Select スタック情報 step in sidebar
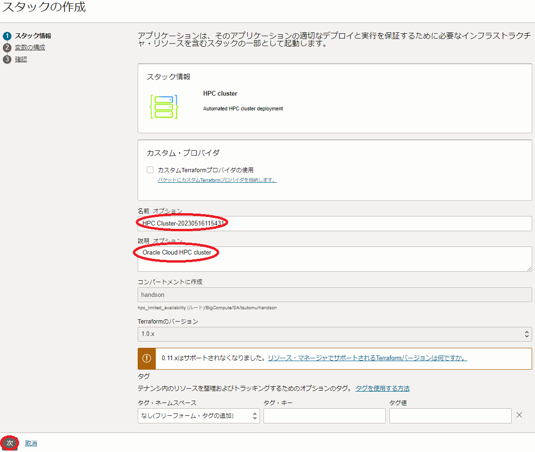Image resolution: width=535 pixels, height=452 pixels. (33, 36)
